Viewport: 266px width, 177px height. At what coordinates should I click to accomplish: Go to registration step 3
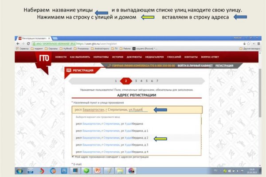(x=136, y=81)
